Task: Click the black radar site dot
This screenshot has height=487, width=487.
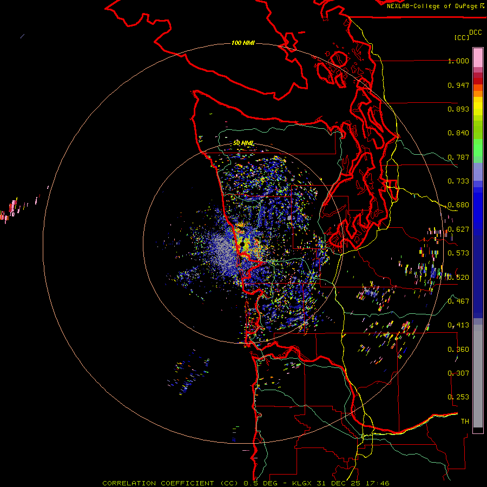Action: (242, 245)
